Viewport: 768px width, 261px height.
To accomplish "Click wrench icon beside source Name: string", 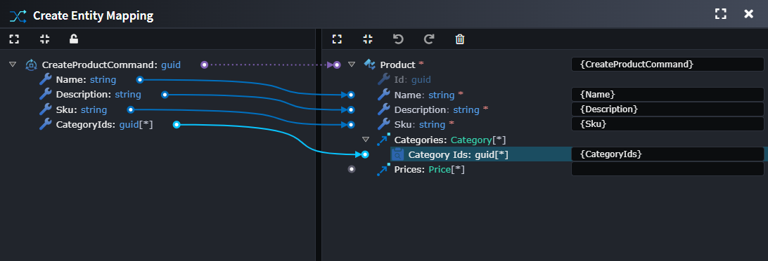I will (x=46, y=79).
